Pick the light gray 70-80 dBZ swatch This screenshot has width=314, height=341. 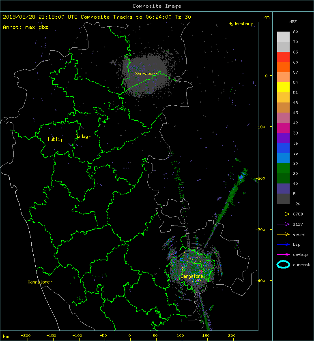pyautogui.click(x=283, y=37)
